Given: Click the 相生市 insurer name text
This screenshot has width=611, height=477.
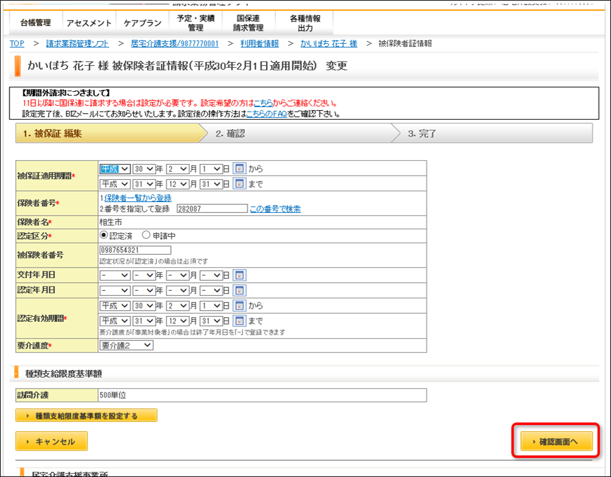Looking at the screenshot, I should (111, 222).
